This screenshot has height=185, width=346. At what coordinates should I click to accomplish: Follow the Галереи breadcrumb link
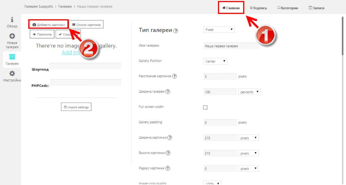click(x=65, y=6)
